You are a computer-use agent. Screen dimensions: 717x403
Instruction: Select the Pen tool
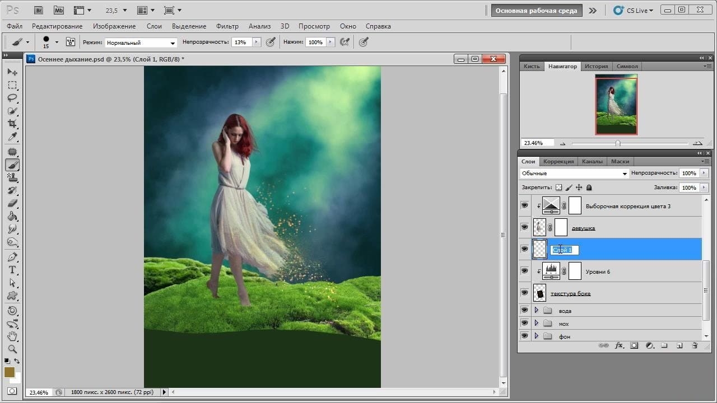coord(12,257)
